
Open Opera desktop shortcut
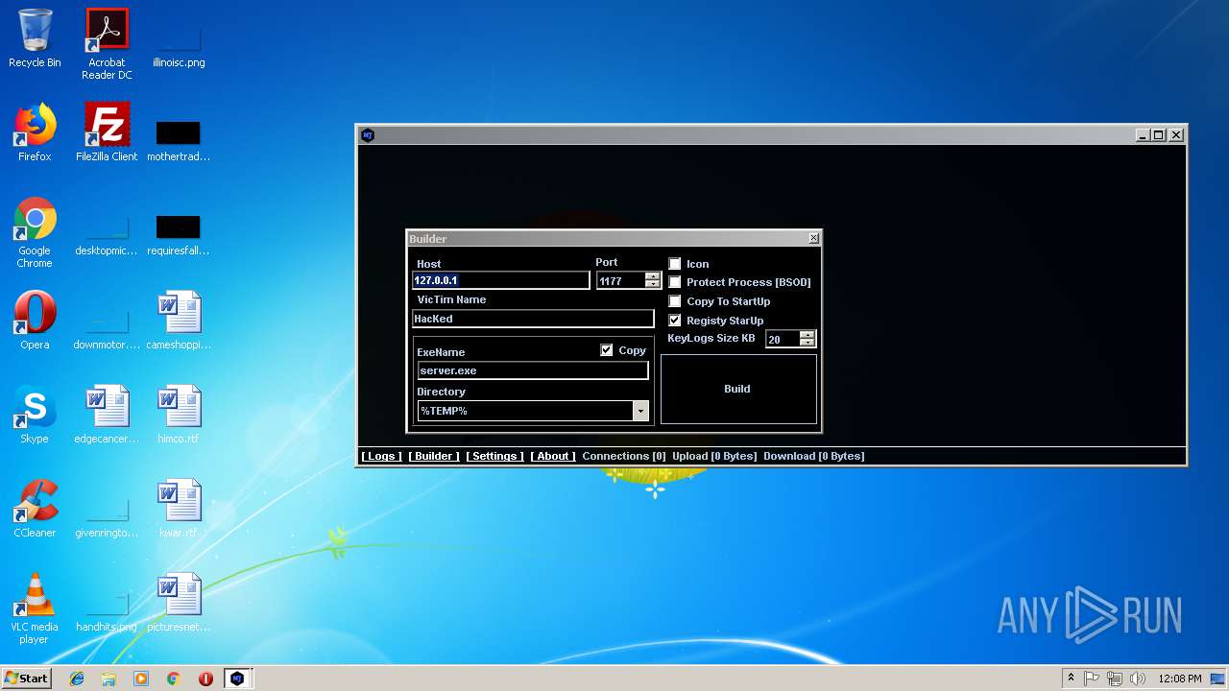[x=35, y=321]
